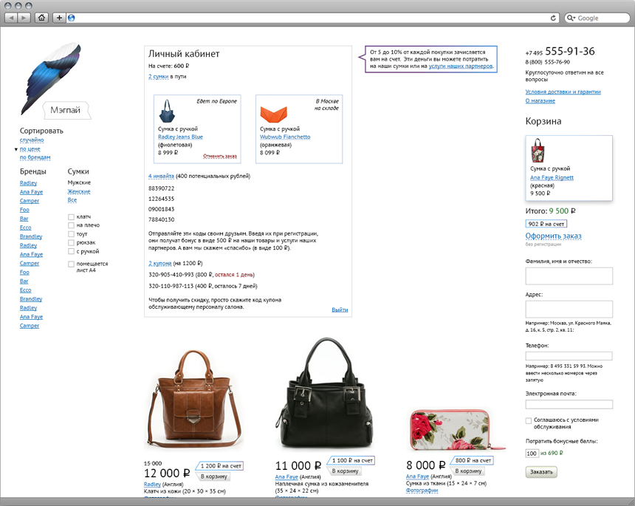
Task: Collapse the 2 купона section
Action: pos(160,263)
